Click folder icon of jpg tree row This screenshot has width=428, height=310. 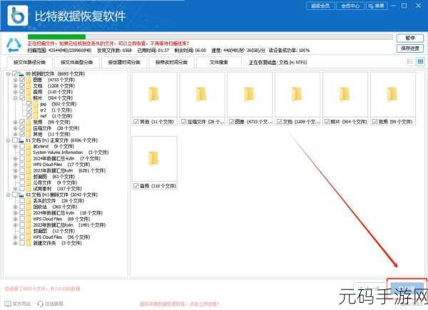(36, 104)
